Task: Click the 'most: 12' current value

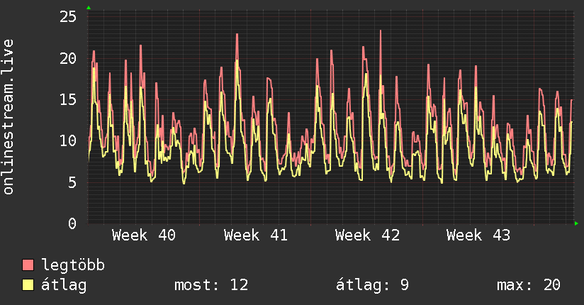Action: [x=211, y=285]
